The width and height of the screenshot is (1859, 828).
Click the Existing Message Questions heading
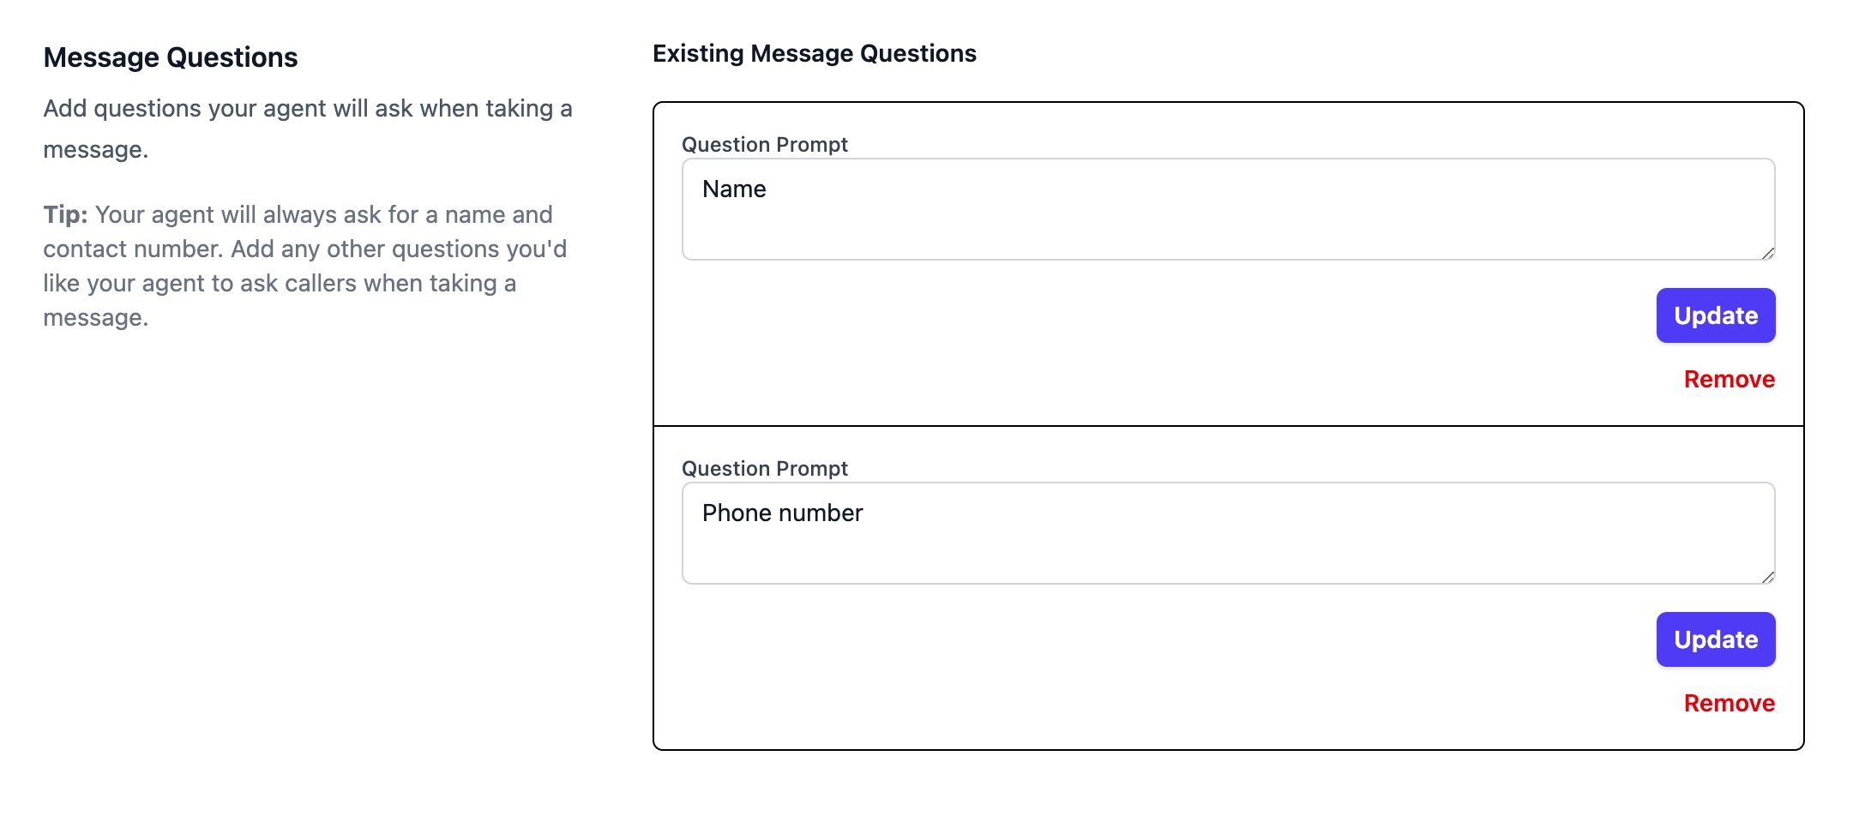point(814,53)
